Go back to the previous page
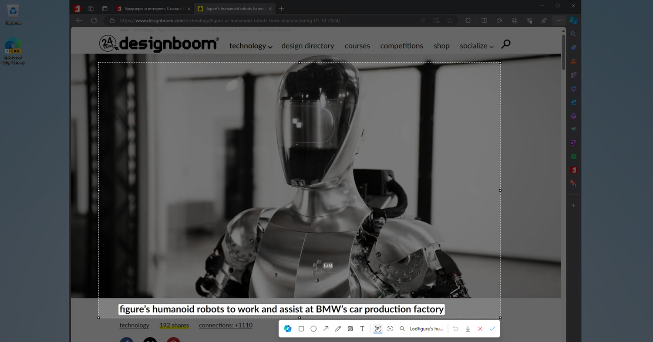 (x=79, y=20)
